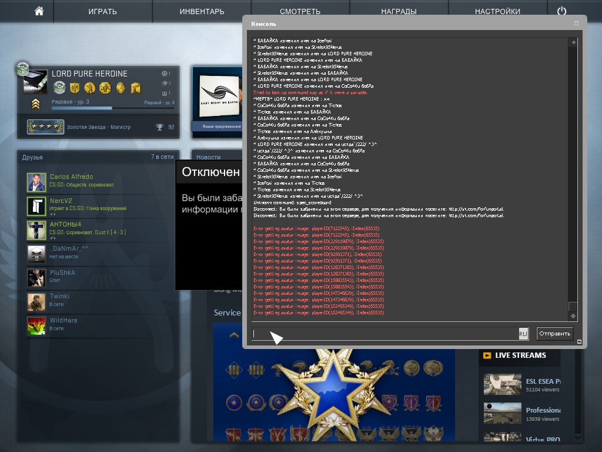Click АНТОНЫ4's avatar
602x452 pixels.
click(36, 230)
